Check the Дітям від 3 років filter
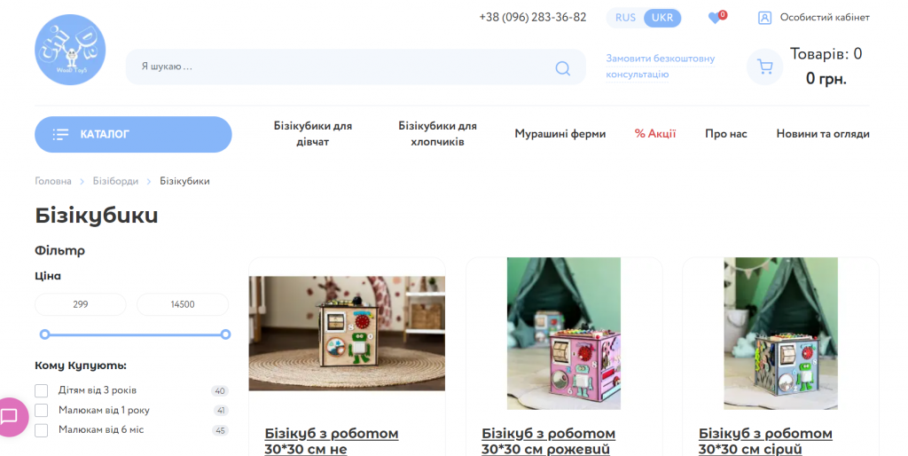Screen dimensions: 908x456 coord(41,390)
